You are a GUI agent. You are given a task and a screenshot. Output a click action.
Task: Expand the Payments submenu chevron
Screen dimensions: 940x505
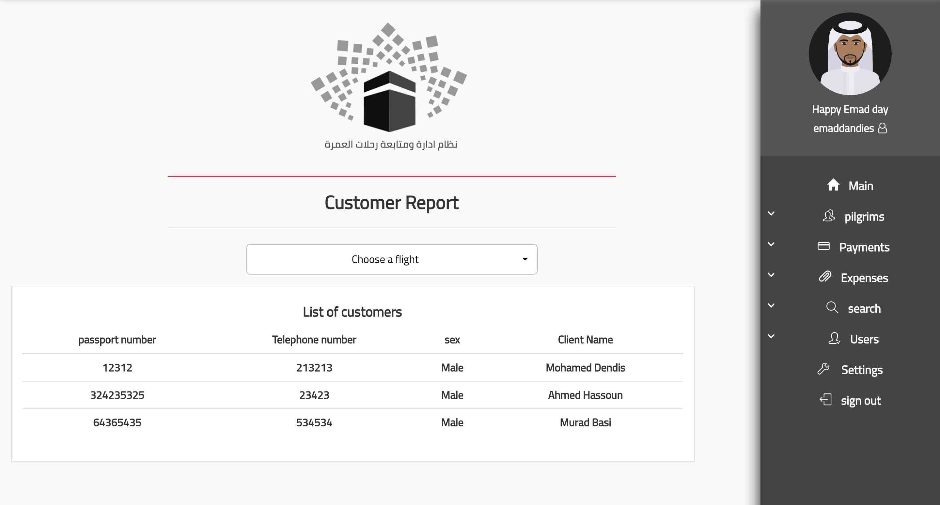point(771,244)
